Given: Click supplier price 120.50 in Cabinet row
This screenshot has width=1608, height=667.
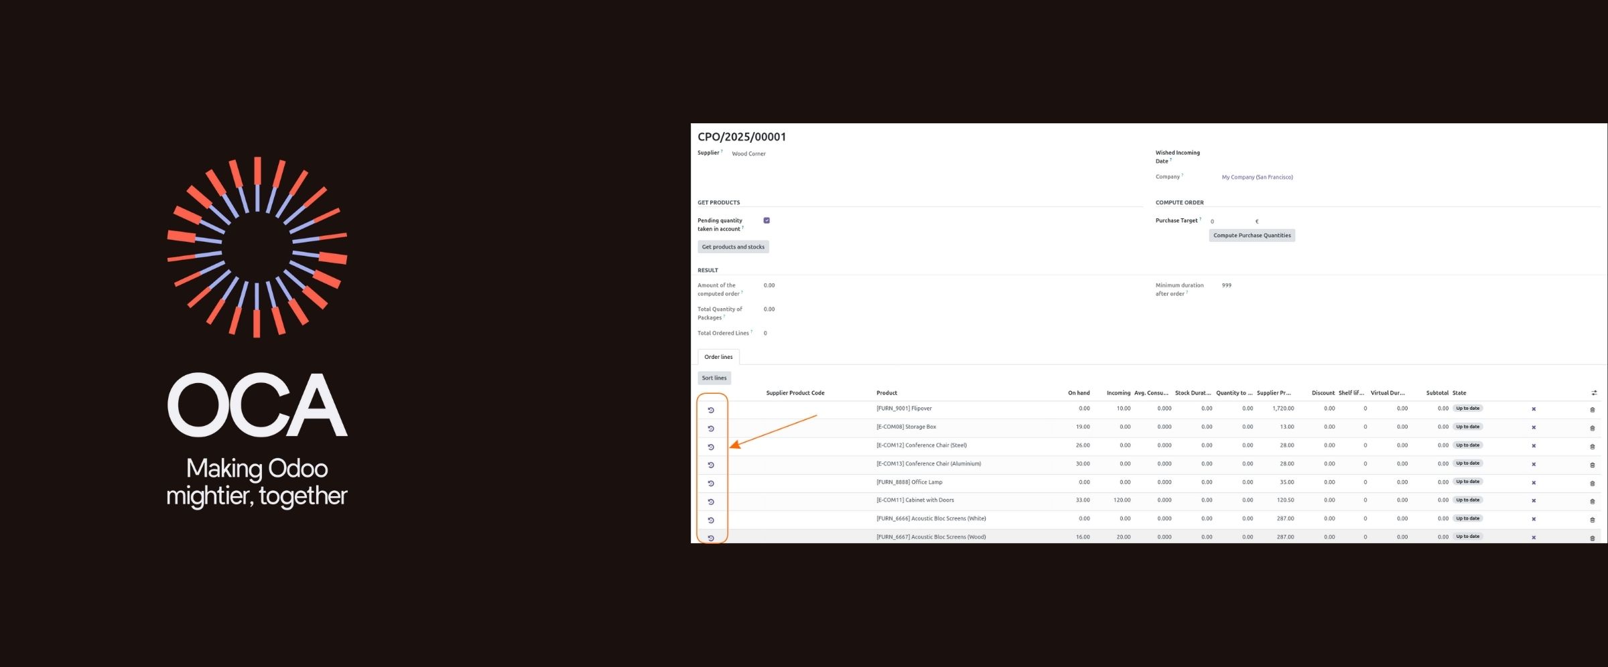Looking at the screenshot, I should coord(1285,500).
